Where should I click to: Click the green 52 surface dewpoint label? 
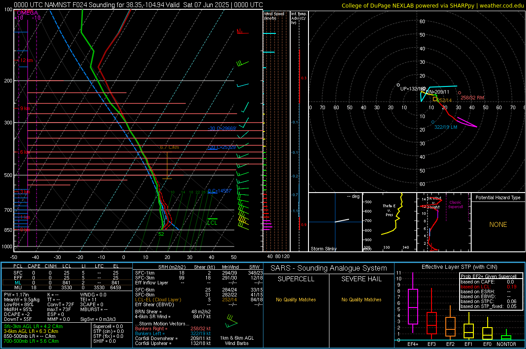161,234
